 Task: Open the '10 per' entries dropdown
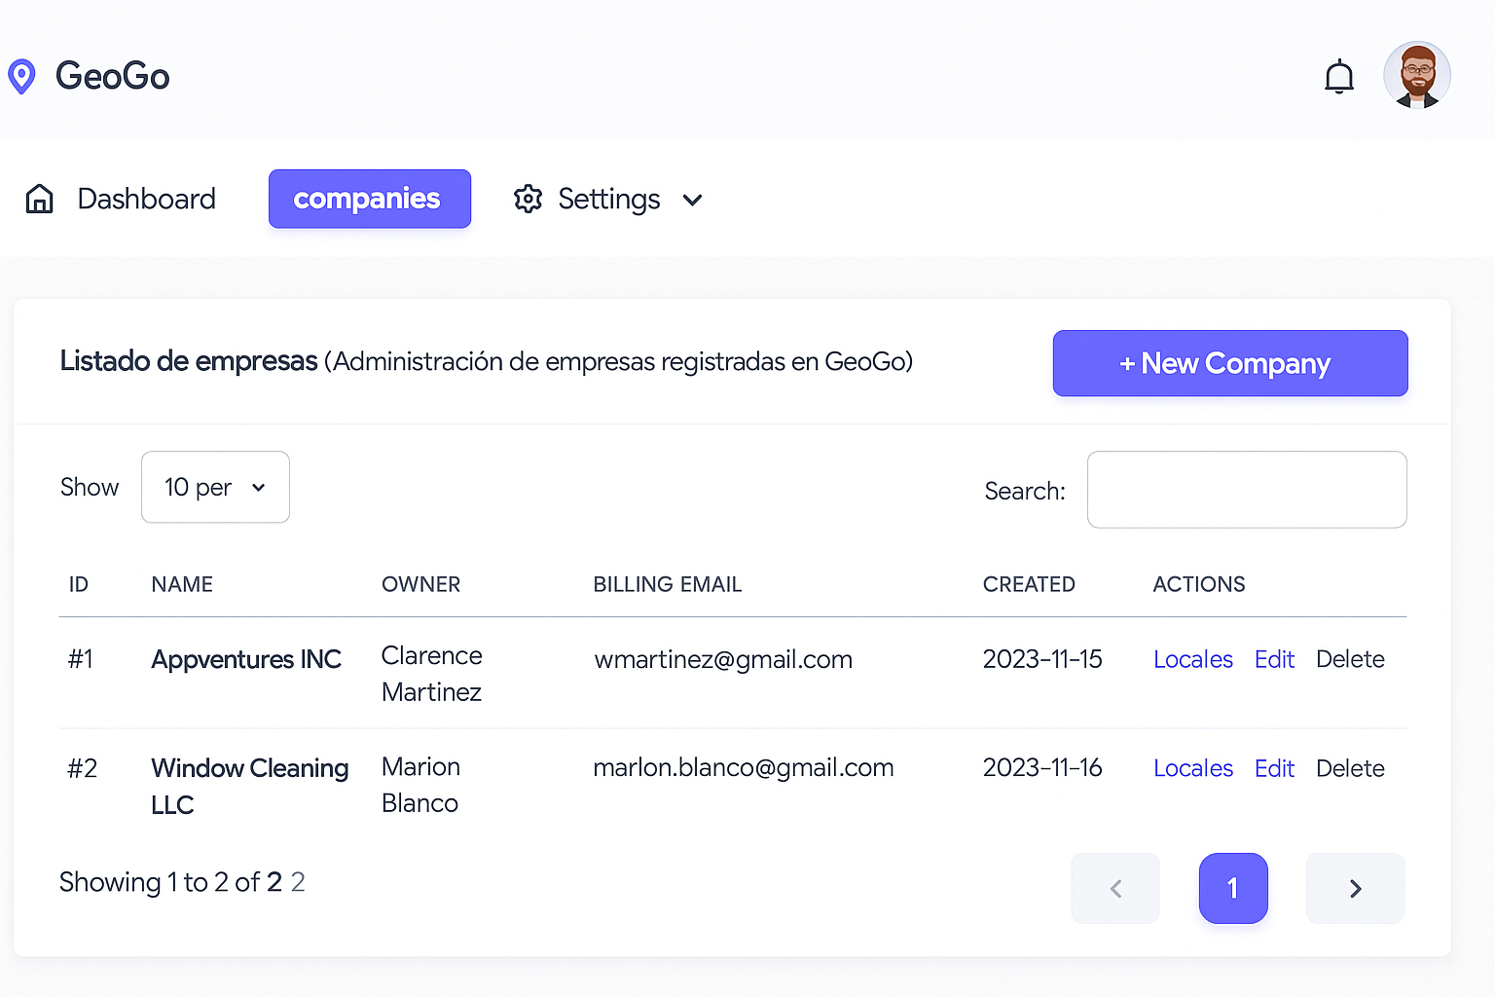215,487
